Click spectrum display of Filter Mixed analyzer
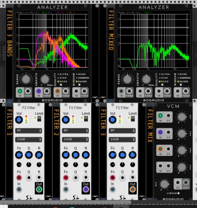The image size is (197, 208). click(154, 41)
